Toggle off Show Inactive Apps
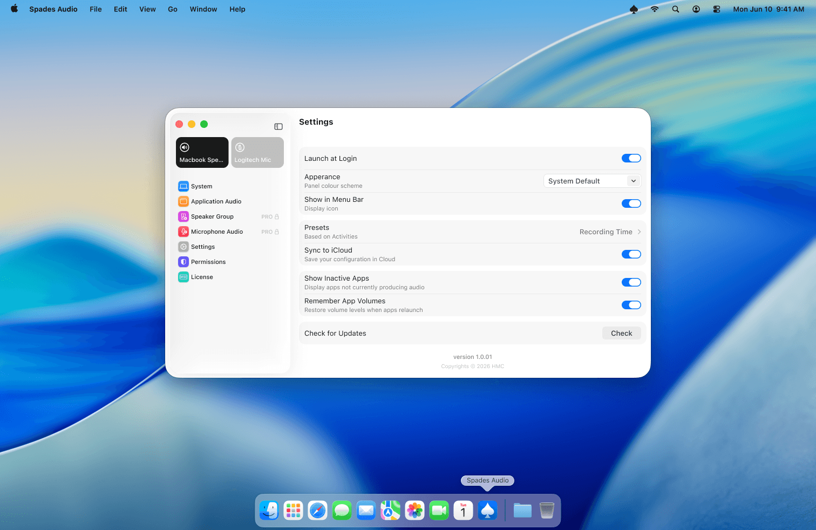Screen dimensions: 816x530 pos(631,282)
